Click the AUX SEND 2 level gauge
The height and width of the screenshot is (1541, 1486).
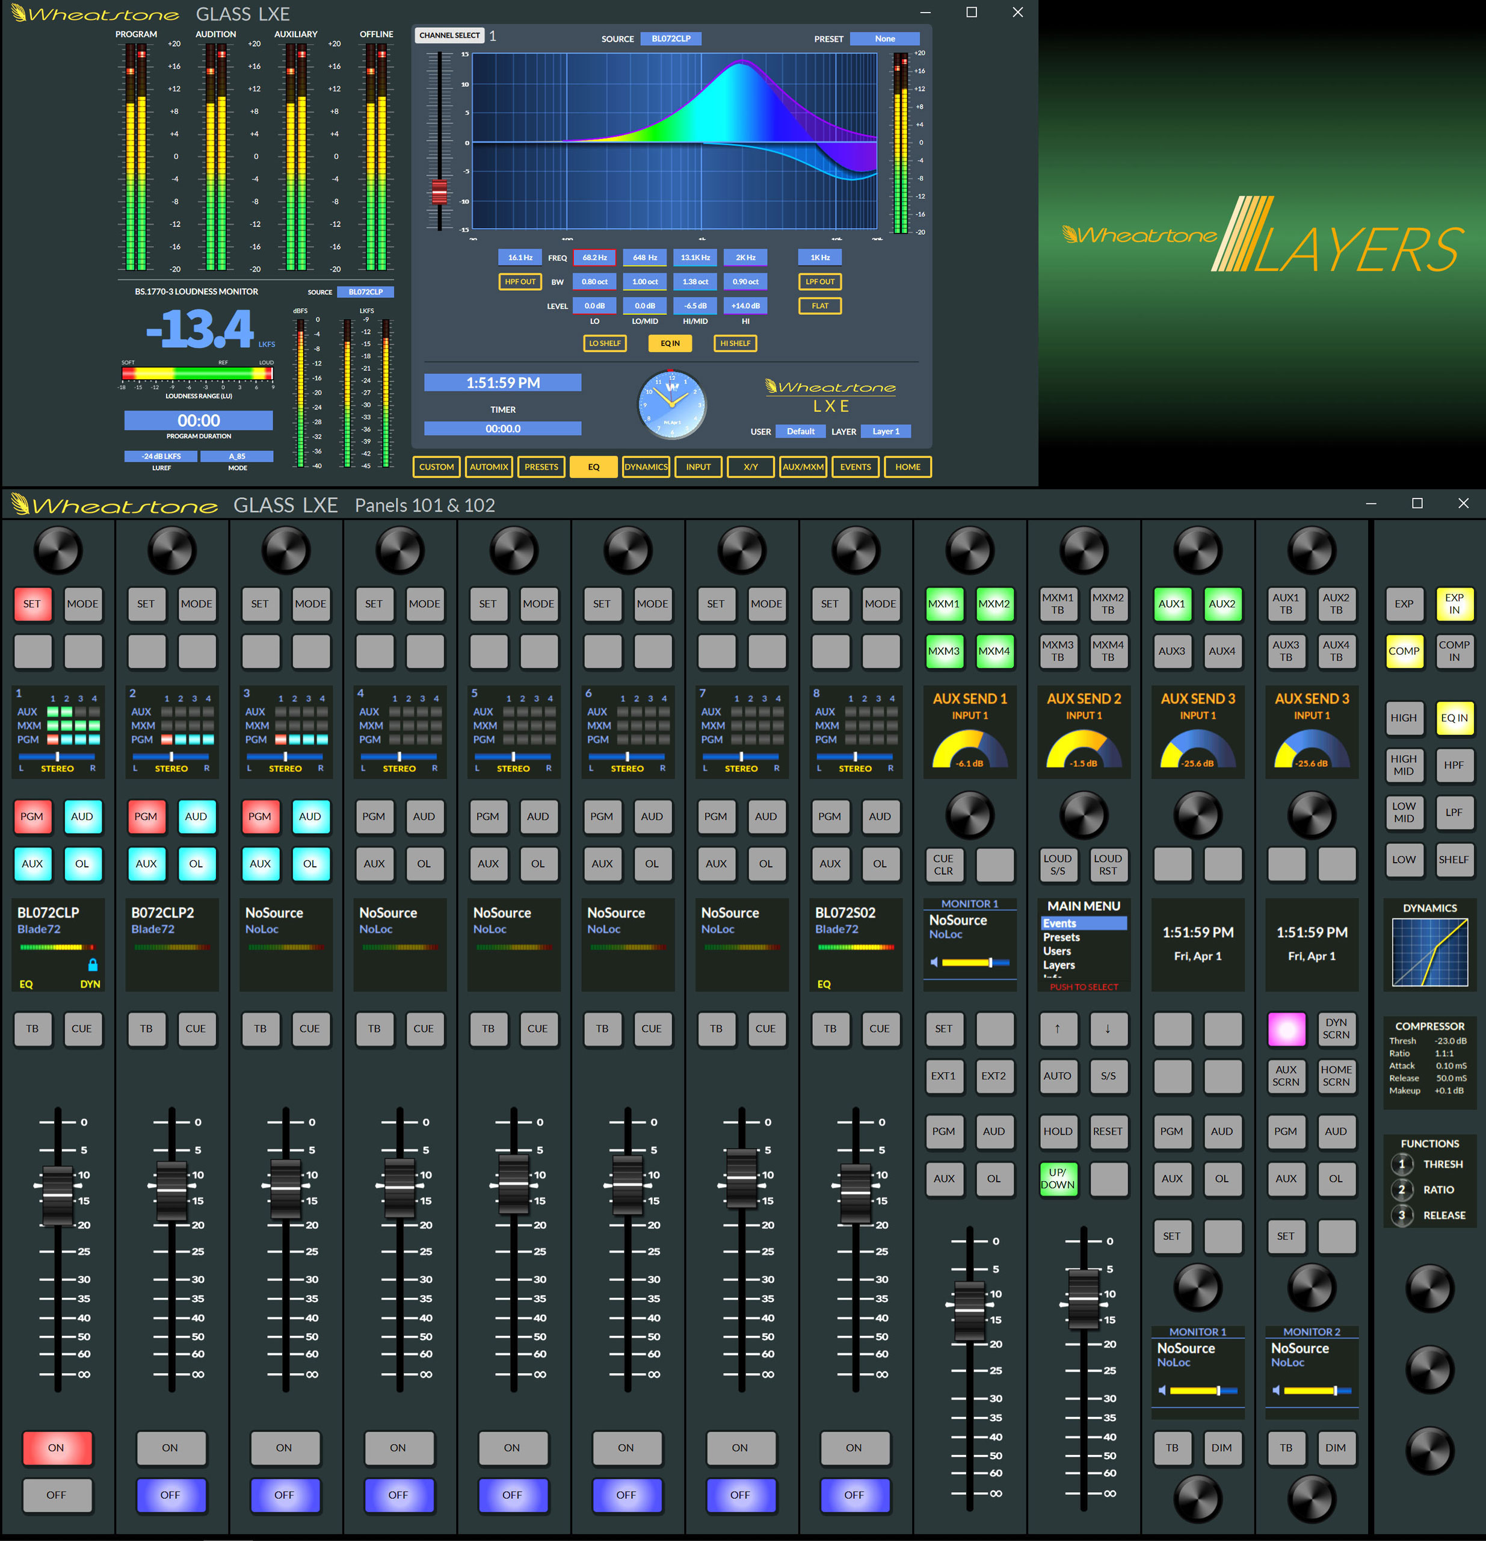tap(1084, 749)
